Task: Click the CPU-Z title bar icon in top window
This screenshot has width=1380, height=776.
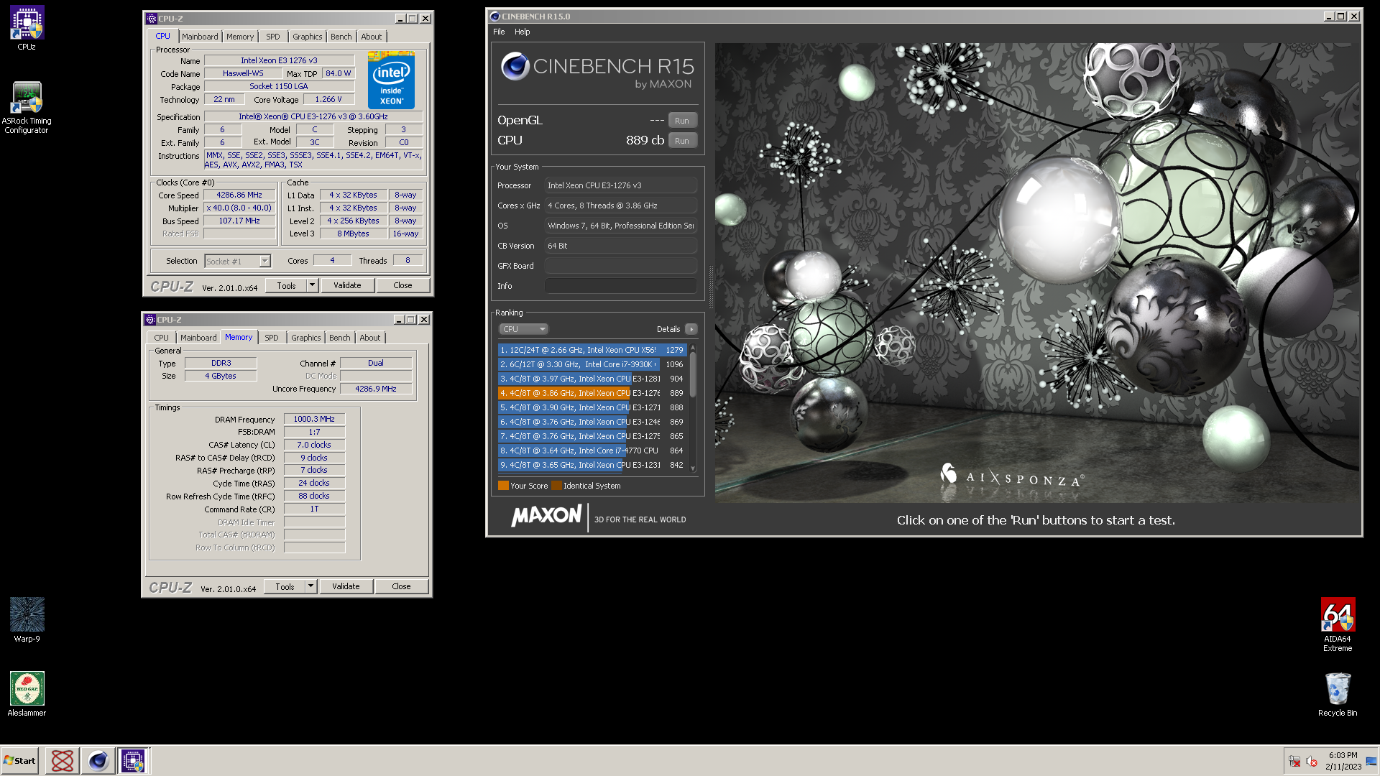Action: pyautogui.click(x=151, y=18)
